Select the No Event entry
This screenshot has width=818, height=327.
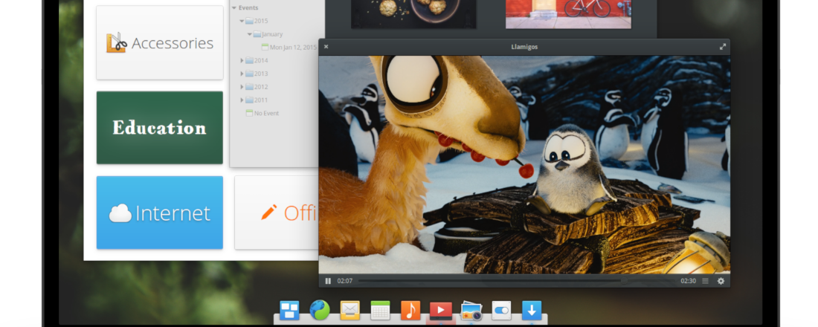(x=263, y=113)
